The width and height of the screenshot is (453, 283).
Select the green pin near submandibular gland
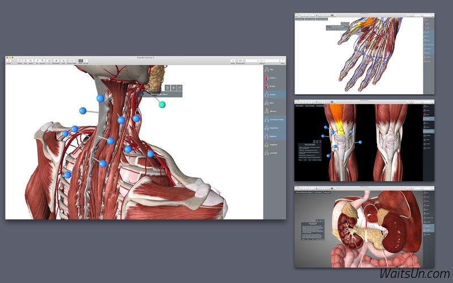click(x=162, y=105)
